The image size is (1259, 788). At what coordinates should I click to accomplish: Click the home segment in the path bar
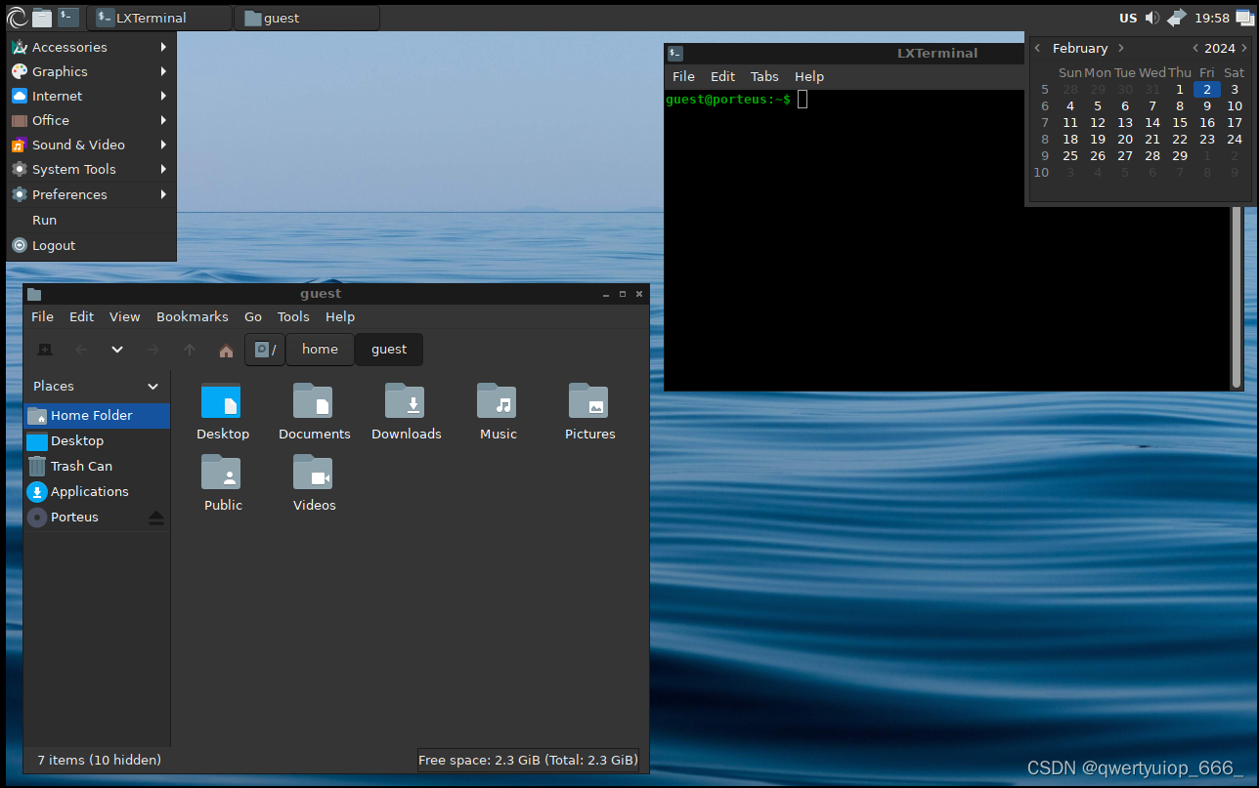point(320,349)
